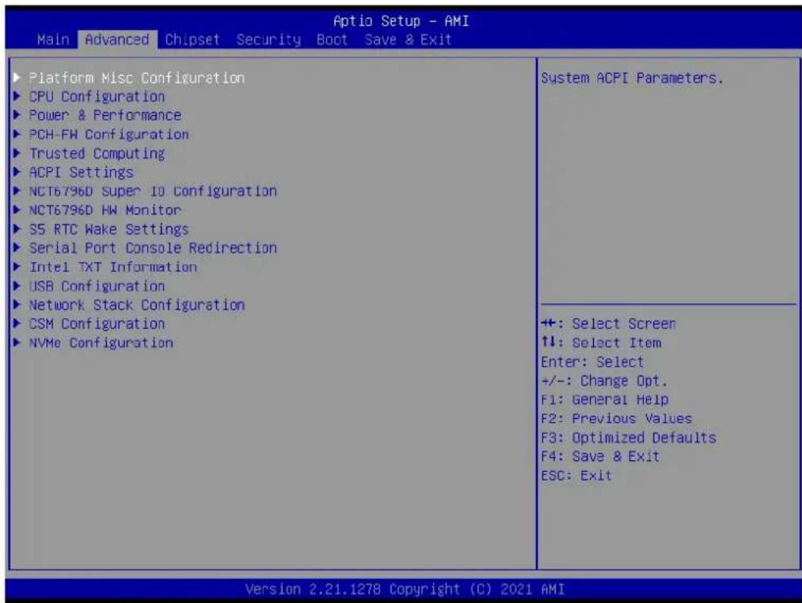The image size is (802, 603).
Task: Select Power & Performance entry
Action: (x=105, y=116)
